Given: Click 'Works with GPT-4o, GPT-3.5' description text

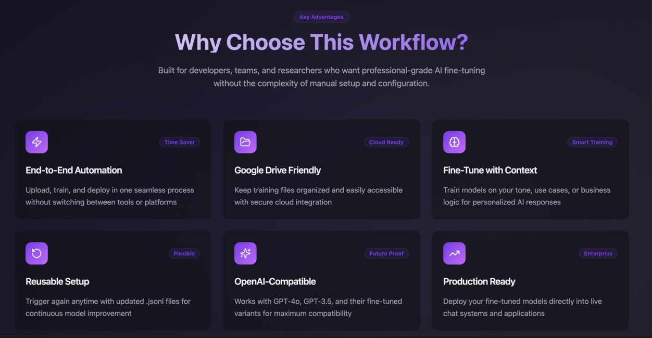Looking at the screenshot, I should click(x=318, y=307).
